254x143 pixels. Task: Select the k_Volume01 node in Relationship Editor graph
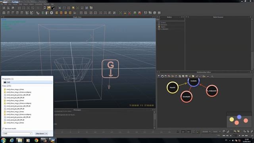point(212,91)
